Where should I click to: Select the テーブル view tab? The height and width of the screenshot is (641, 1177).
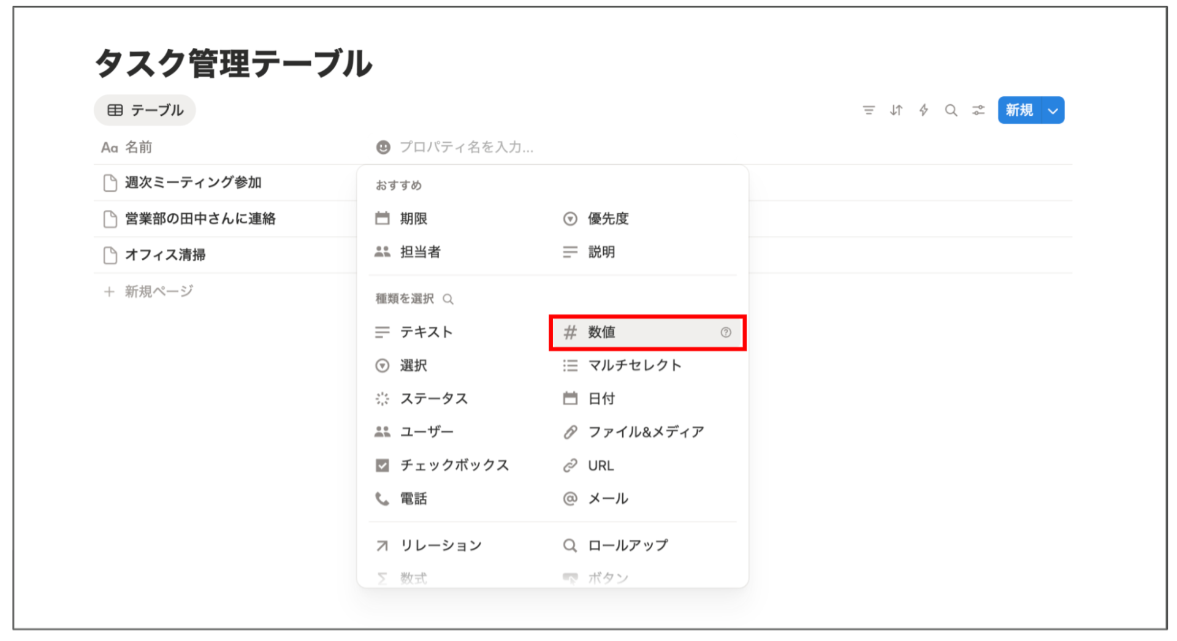(x=145, y=110)
